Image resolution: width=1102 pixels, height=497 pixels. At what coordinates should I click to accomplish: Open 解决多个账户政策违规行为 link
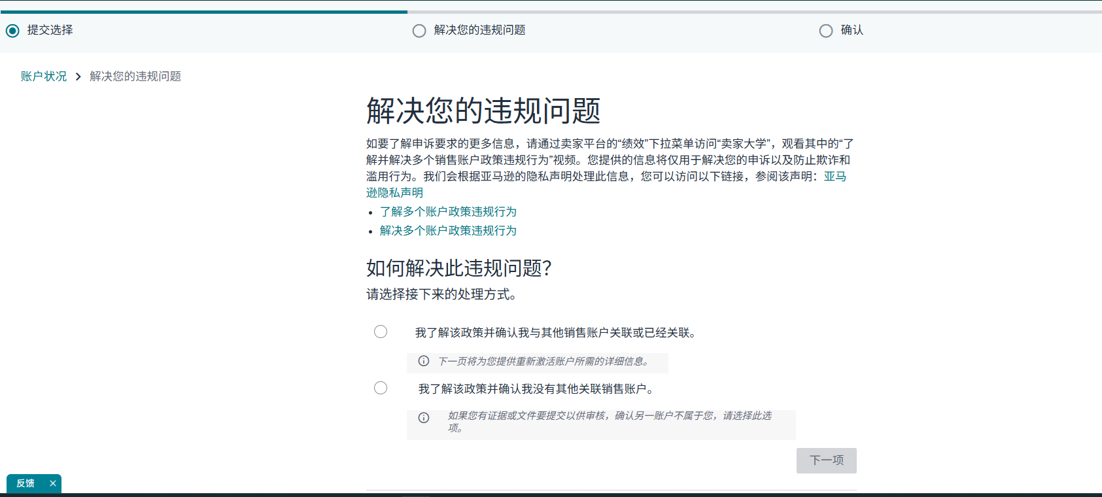(448, 231)
